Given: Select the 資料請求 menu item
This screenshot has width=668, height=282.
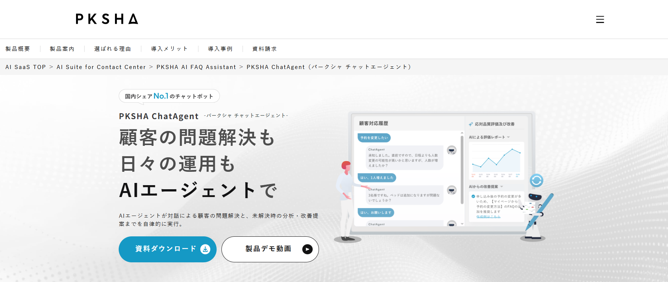Looking at the screenshot, I should pos(265,49).
